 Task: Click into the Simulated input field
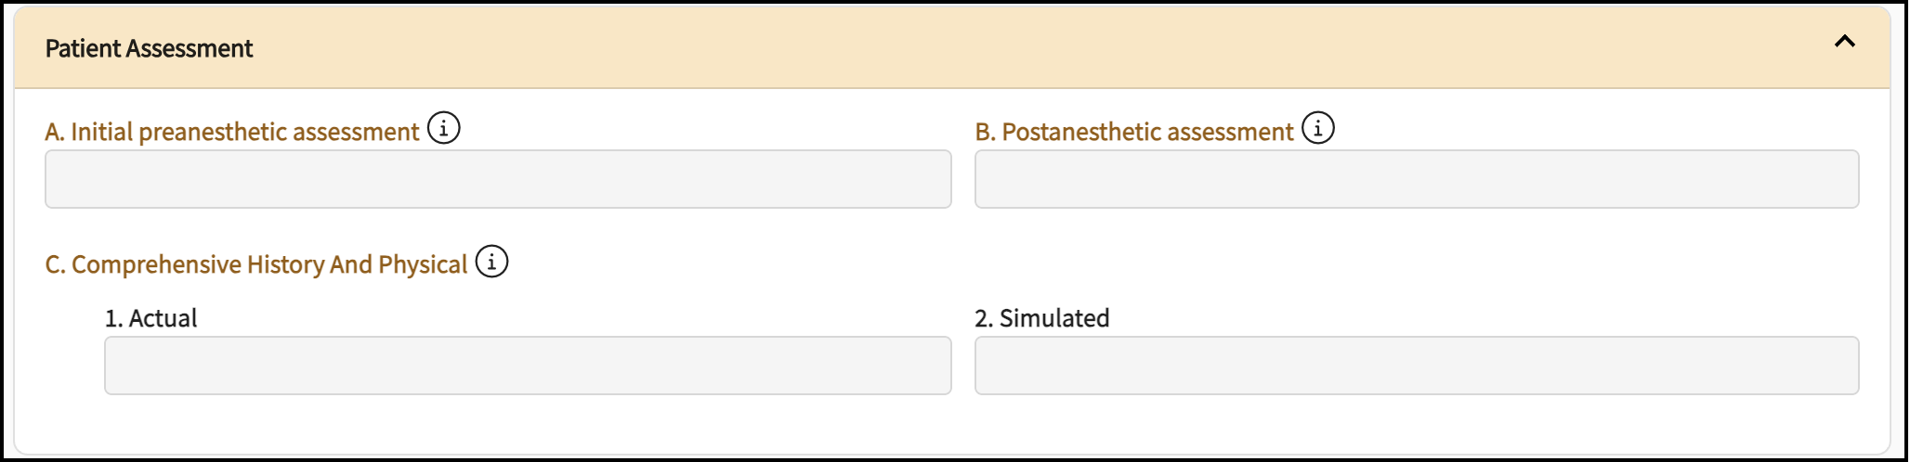1416,366
